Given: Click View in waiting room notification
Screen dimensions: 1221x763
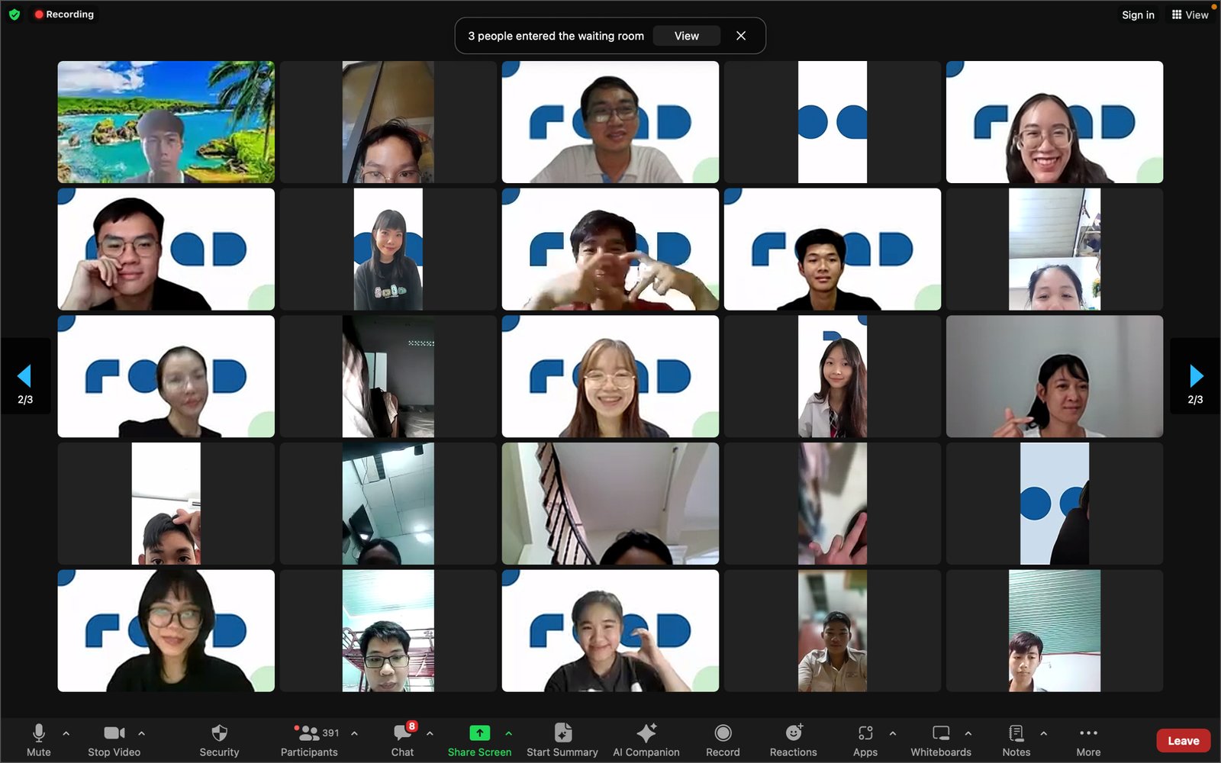Looking at the screenshot, I should coord(686,36).
